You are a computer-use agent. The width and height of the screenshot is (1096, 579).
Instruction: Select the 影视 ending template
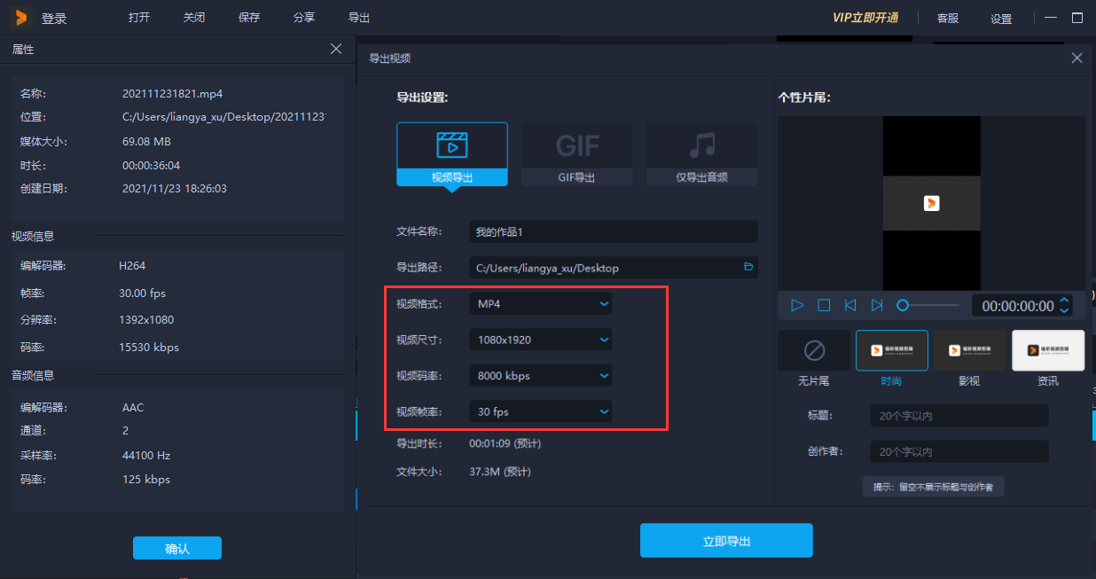(x=969, y=349)
